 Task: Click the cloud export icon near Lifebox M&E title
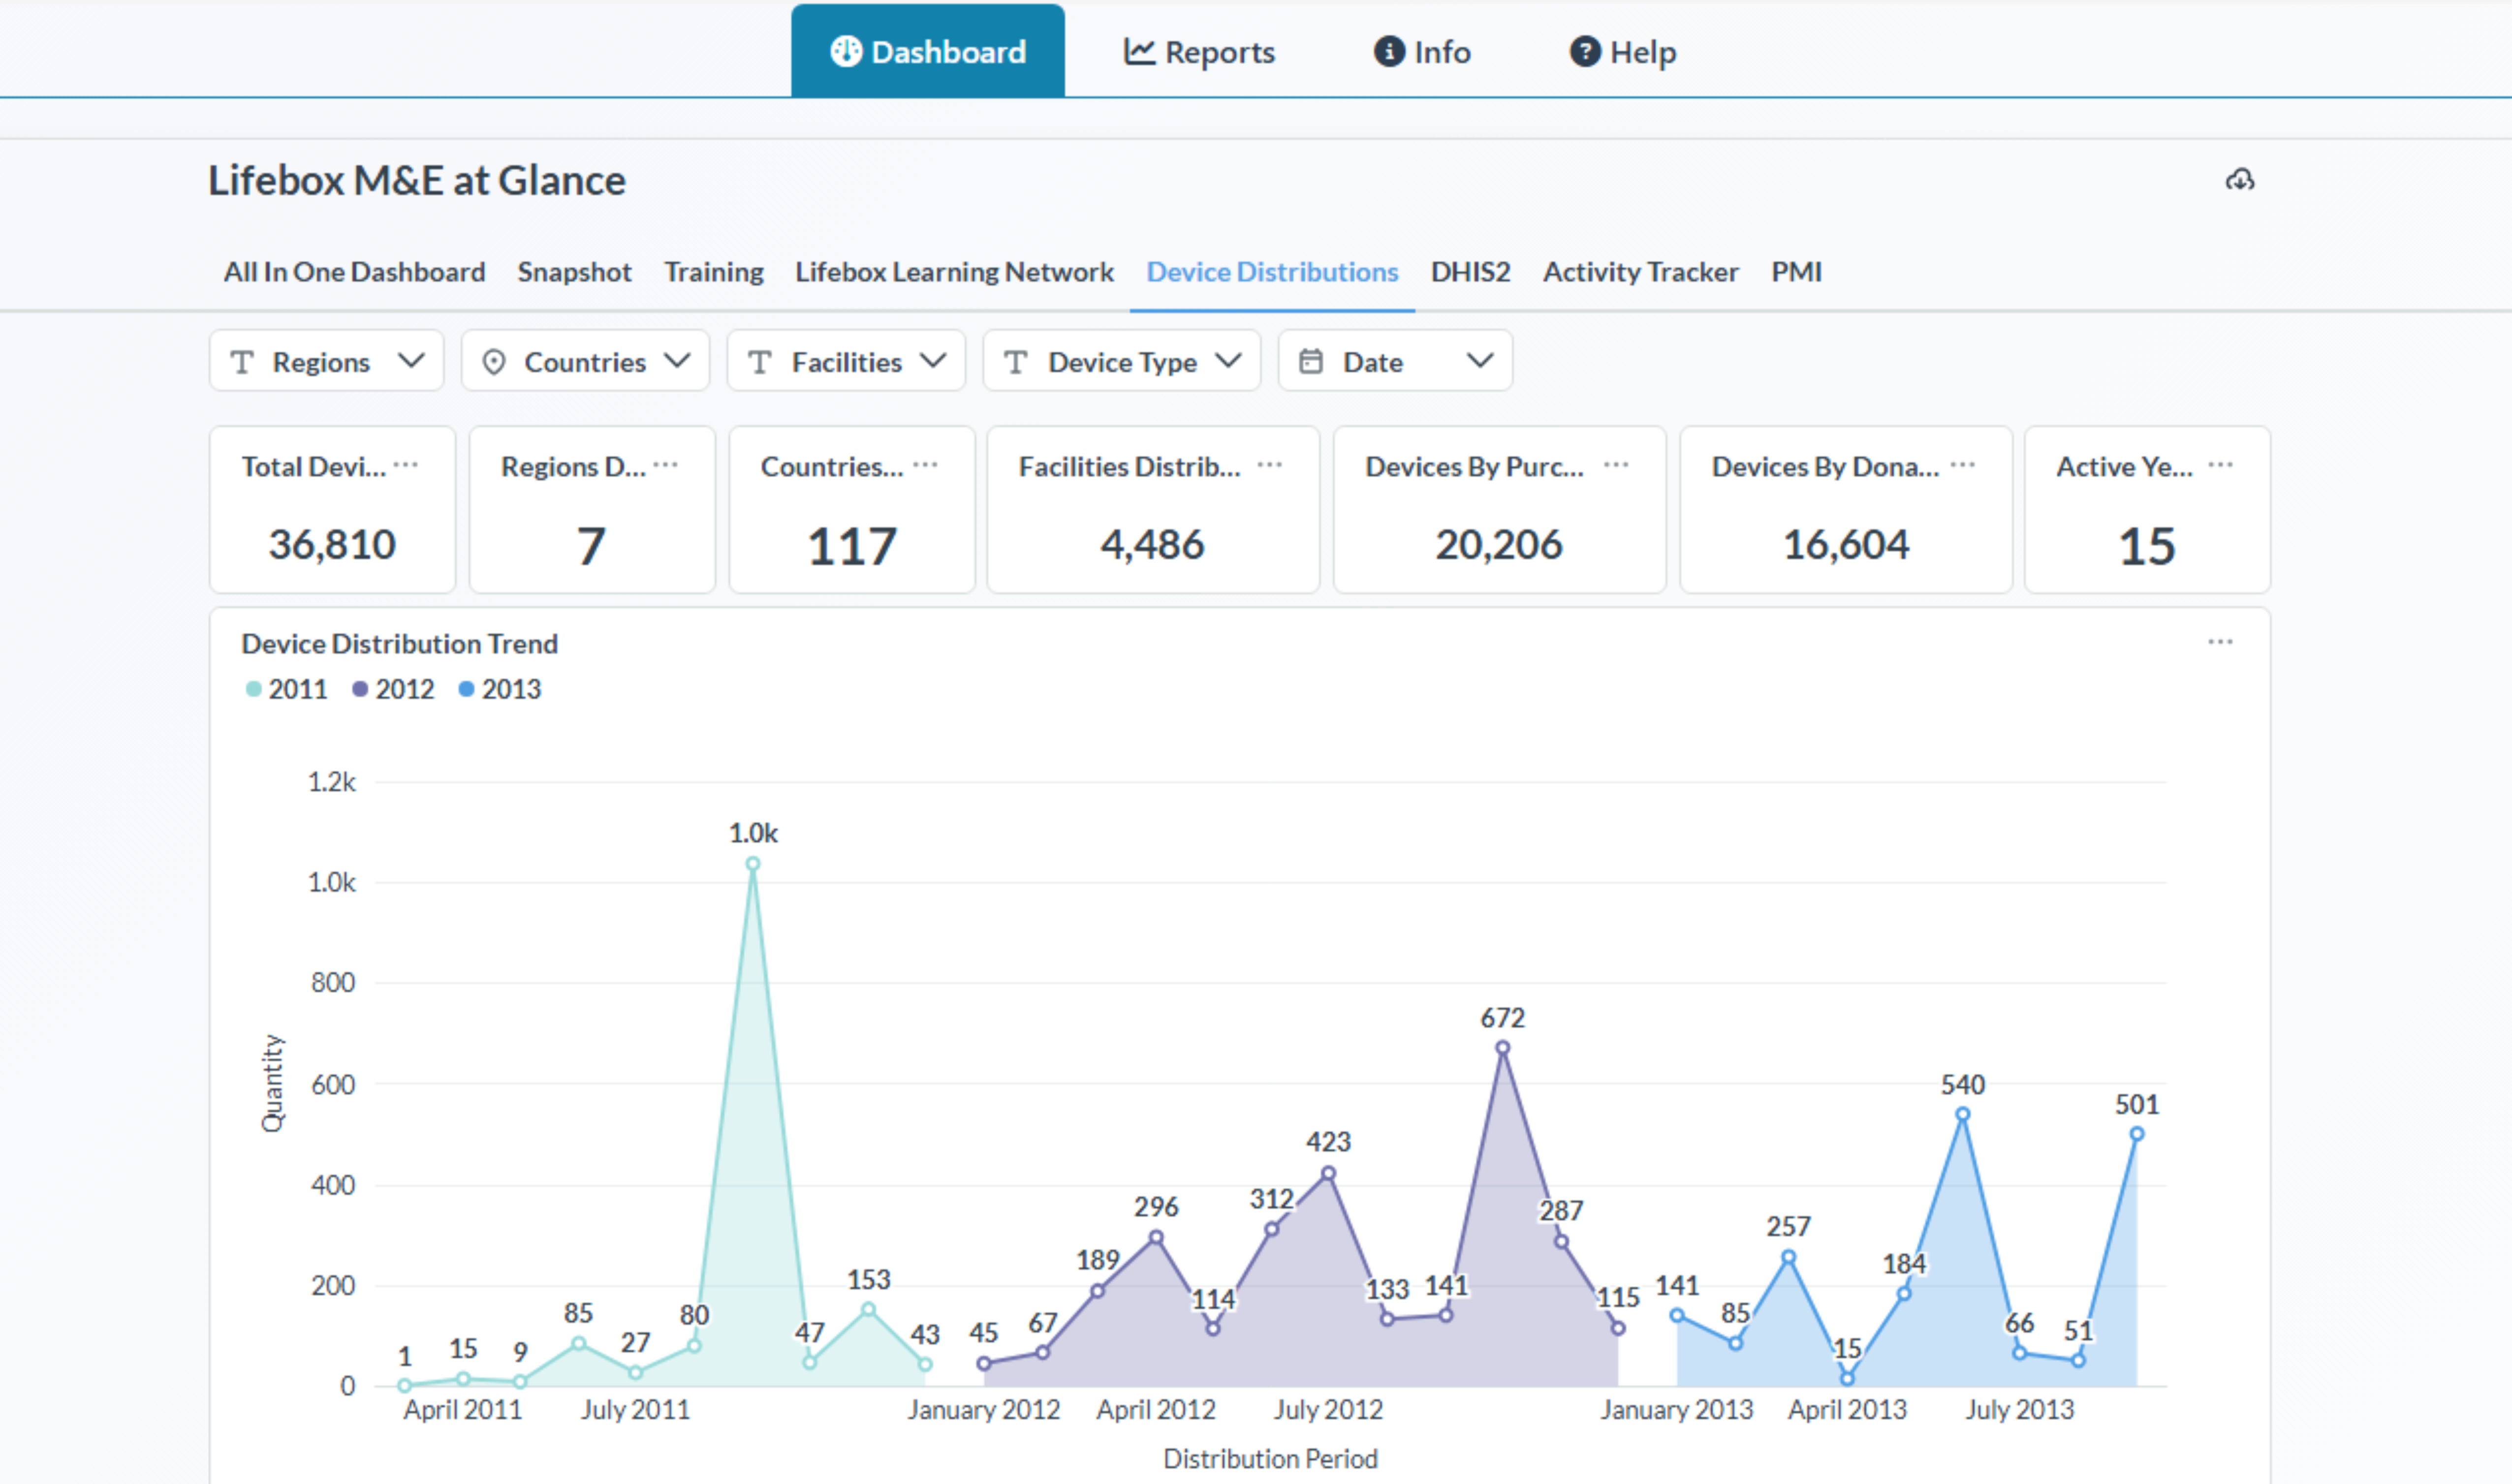click(x=2241, y=180)
